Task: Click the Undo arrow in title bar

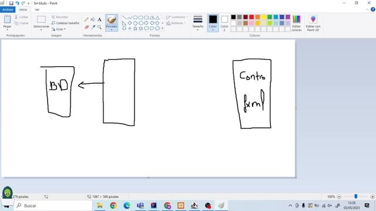Action: tap(17, 3)
